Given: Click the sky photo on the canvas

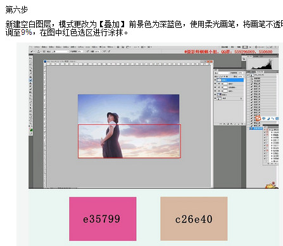Looking at the screenshot, I should point(129,126).
